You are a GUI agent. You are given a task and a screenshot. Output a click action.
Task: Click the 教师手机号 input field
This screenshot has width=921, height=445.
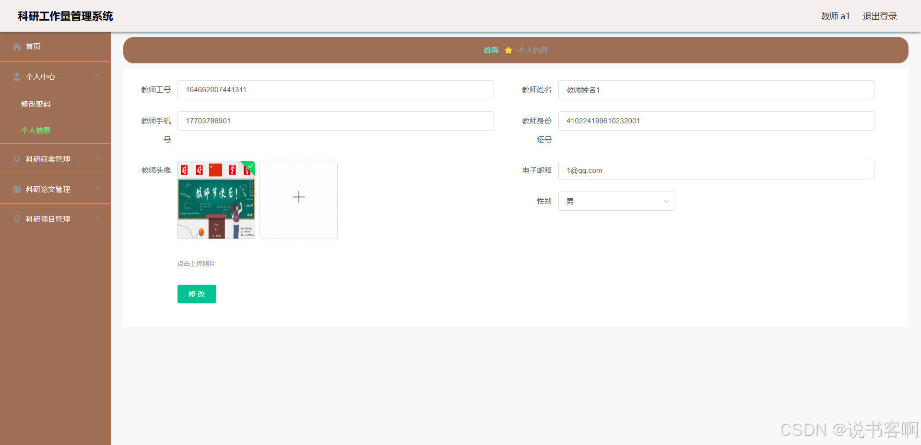[x=335, y=121]
